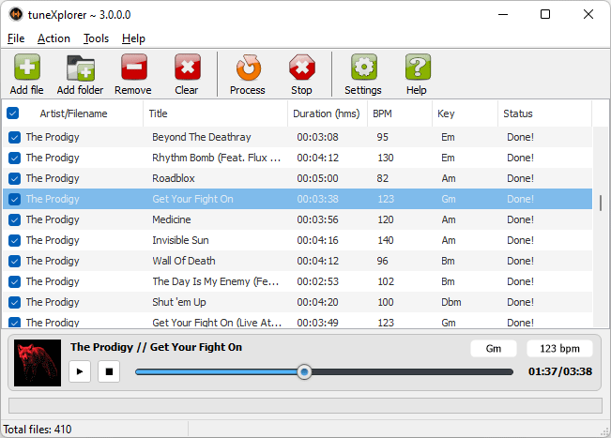The height and width of the screenshot is (438, 611).
Task: Uncheck The Day Is My Enemy checkbox
Action: click(14, 281)
